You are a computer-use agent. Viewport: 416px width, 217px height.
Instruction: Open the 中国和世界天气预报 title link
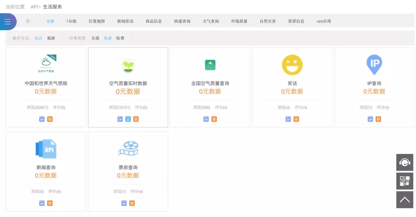click(46, 84)
